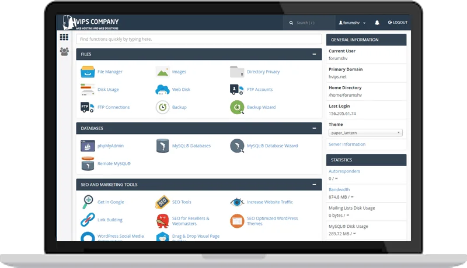Select the home grid sidebar icon
The width and height of the screenshot is (467, 268).
point(64,38)
